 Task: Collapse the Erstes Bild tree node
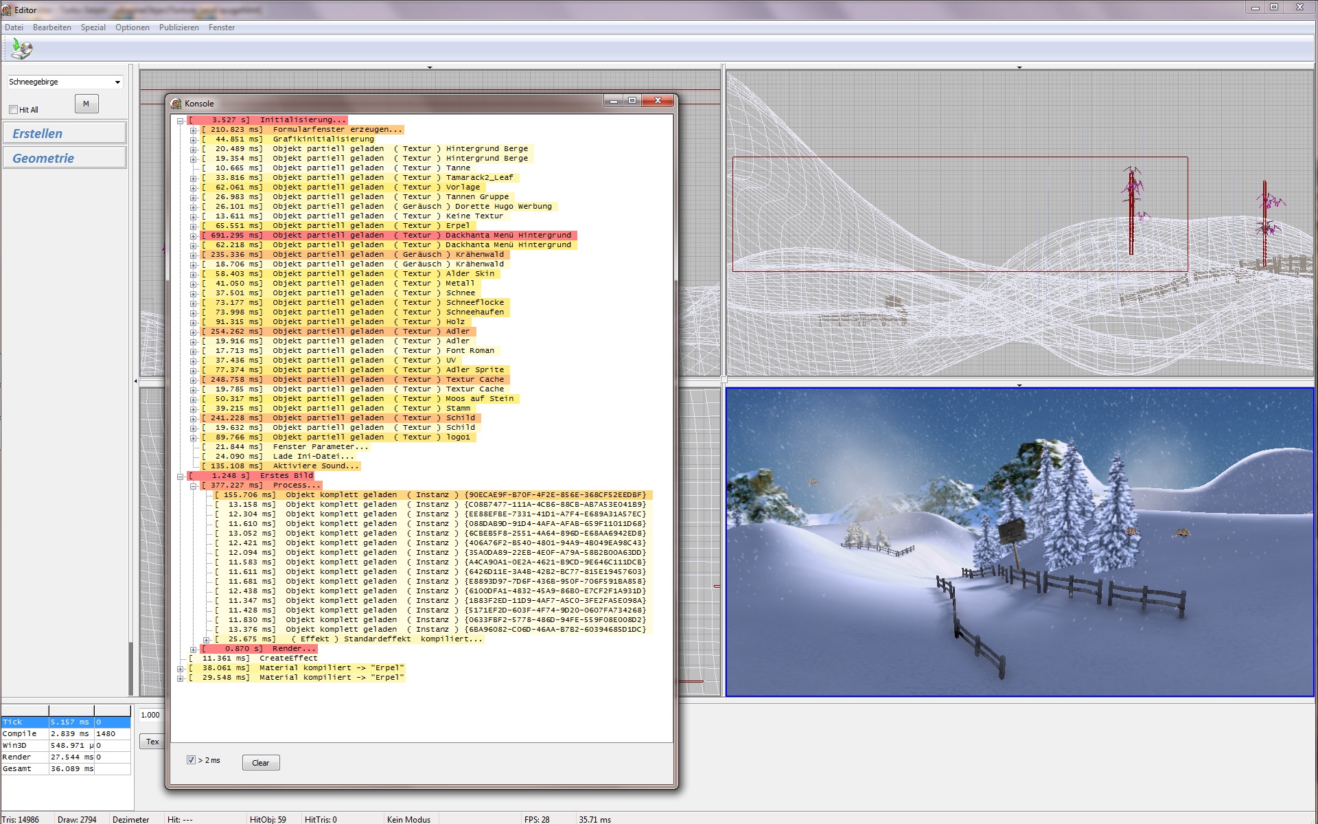(181, 476)
